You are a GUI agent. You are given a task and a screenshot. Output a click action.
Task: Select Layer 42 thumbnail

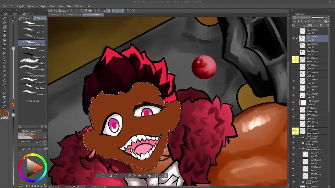pyautogui.click(x=303, y=31)
